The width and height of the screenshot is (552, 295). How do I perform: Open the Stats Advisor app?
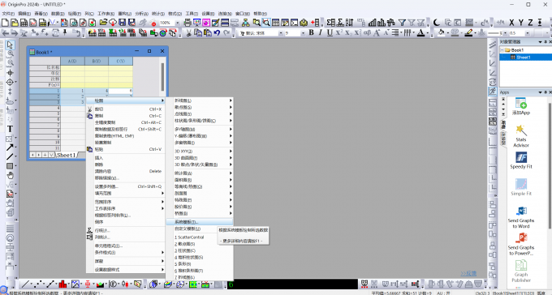tap(521, 135)
